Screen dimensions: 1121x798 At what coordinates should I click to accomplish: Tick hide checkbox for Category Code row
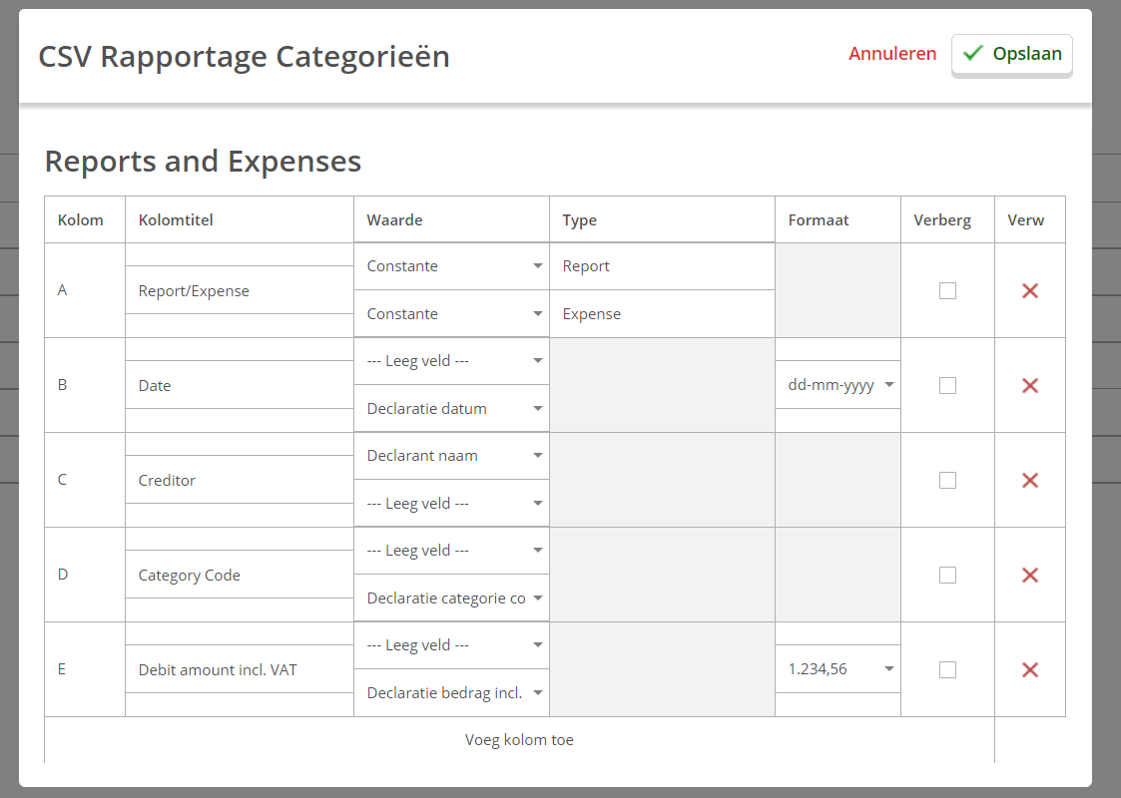click(947, 576)
